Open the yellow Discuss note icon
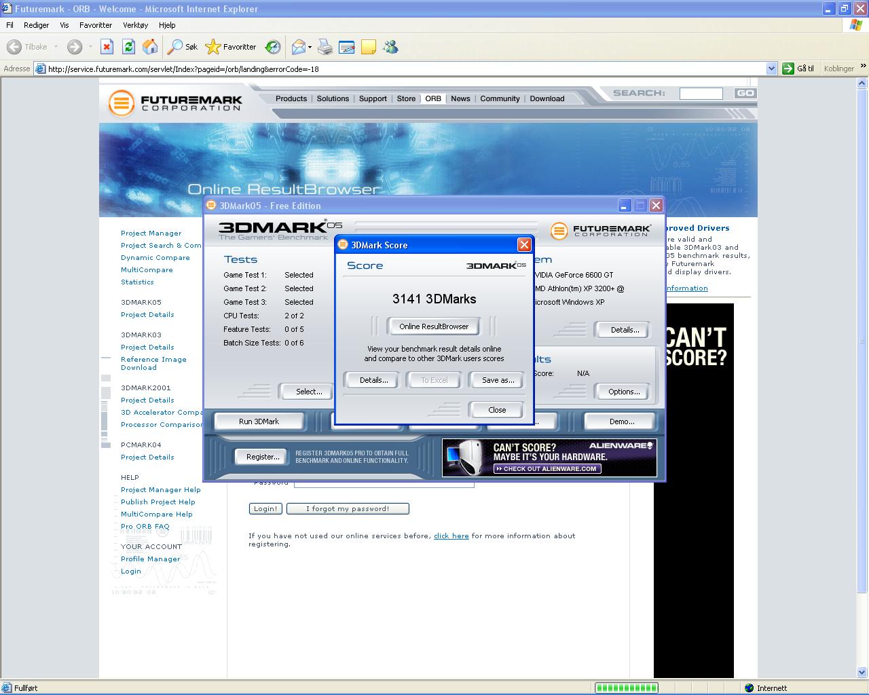The image size is (869, 695). (369, 47)
